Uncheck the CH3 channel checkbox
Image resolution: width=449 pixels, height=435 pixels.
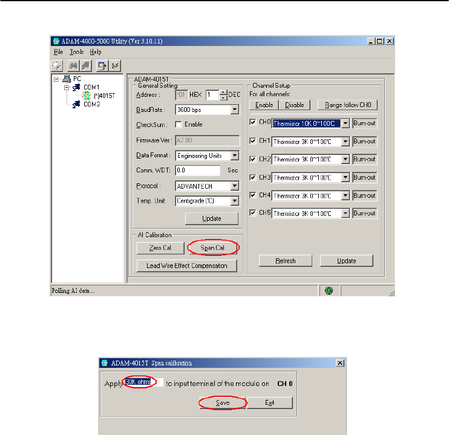[252, 177]
